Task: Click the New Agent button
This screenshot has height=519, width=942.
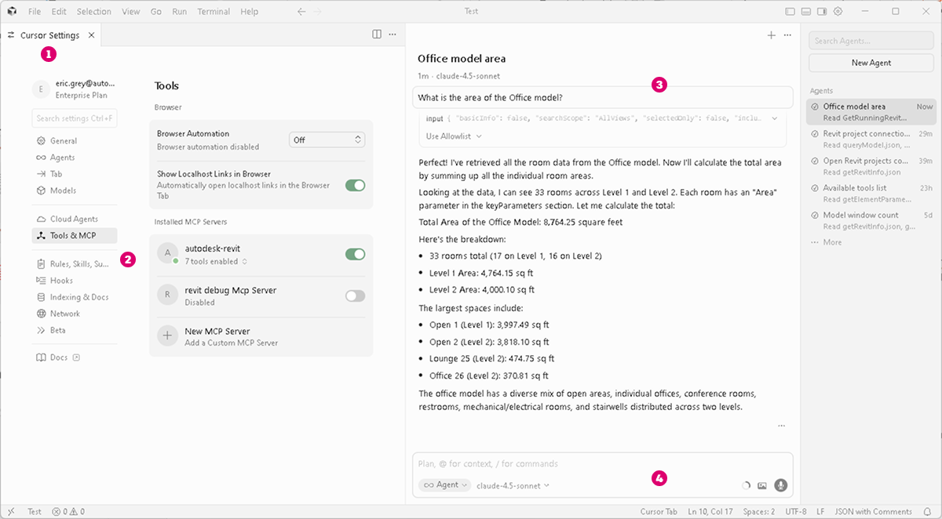Action: [871, 63]
